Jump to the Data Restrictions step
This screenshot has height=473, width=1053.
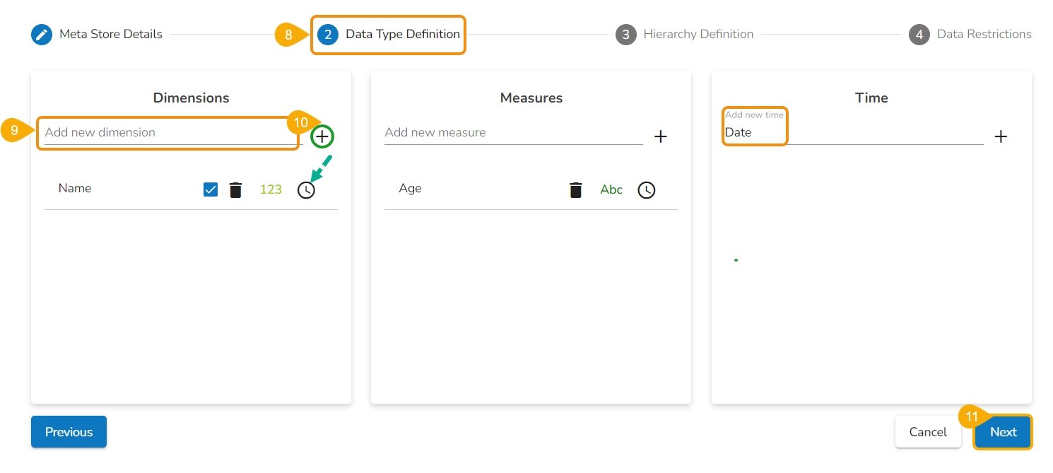pos(983,34)
